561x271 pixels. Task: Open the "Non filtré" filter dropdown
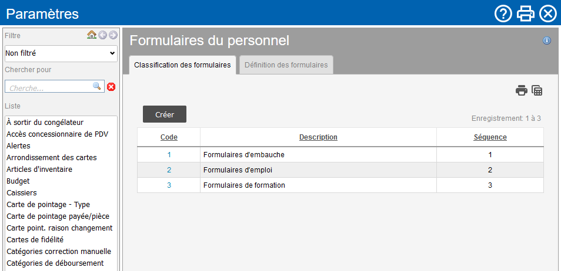61,53
